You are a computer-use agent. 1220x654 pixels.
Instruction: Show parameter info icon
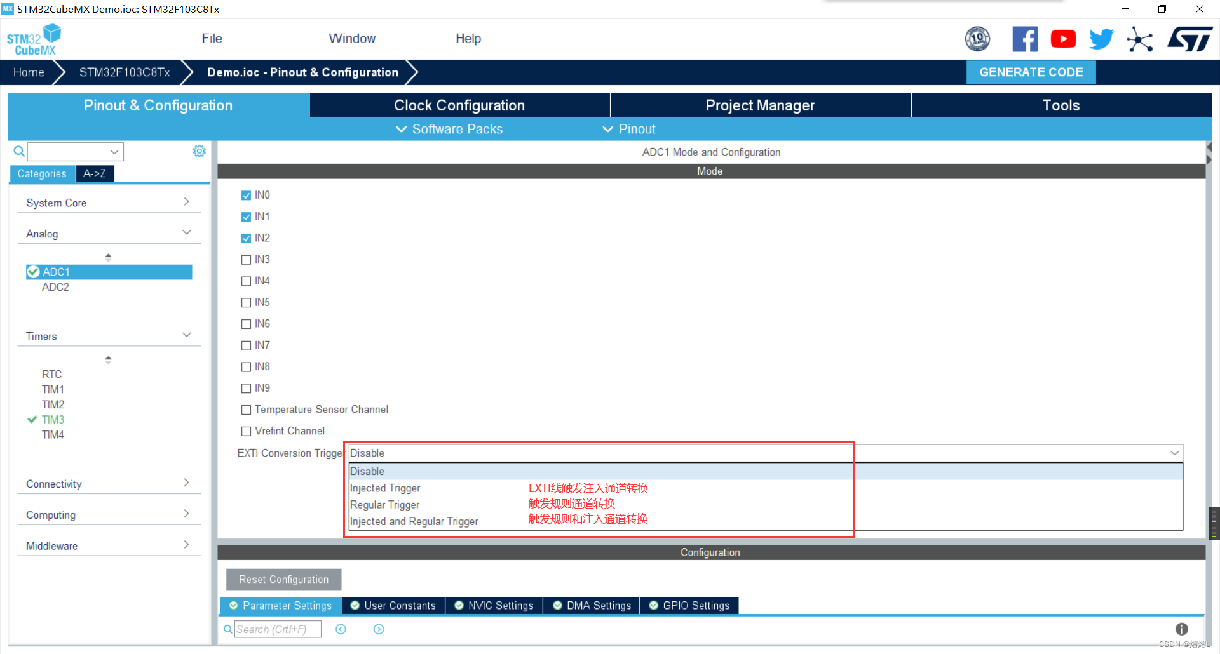click(1181, 629)
